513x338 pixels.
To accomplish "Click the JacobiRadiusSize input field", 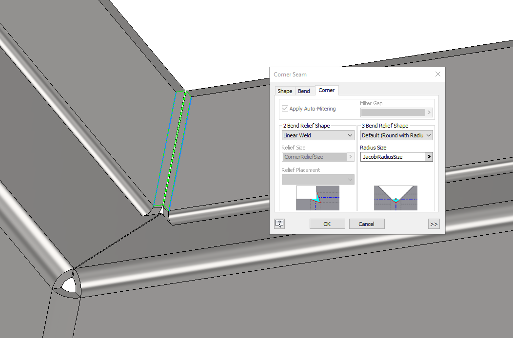I will (393, 156).
